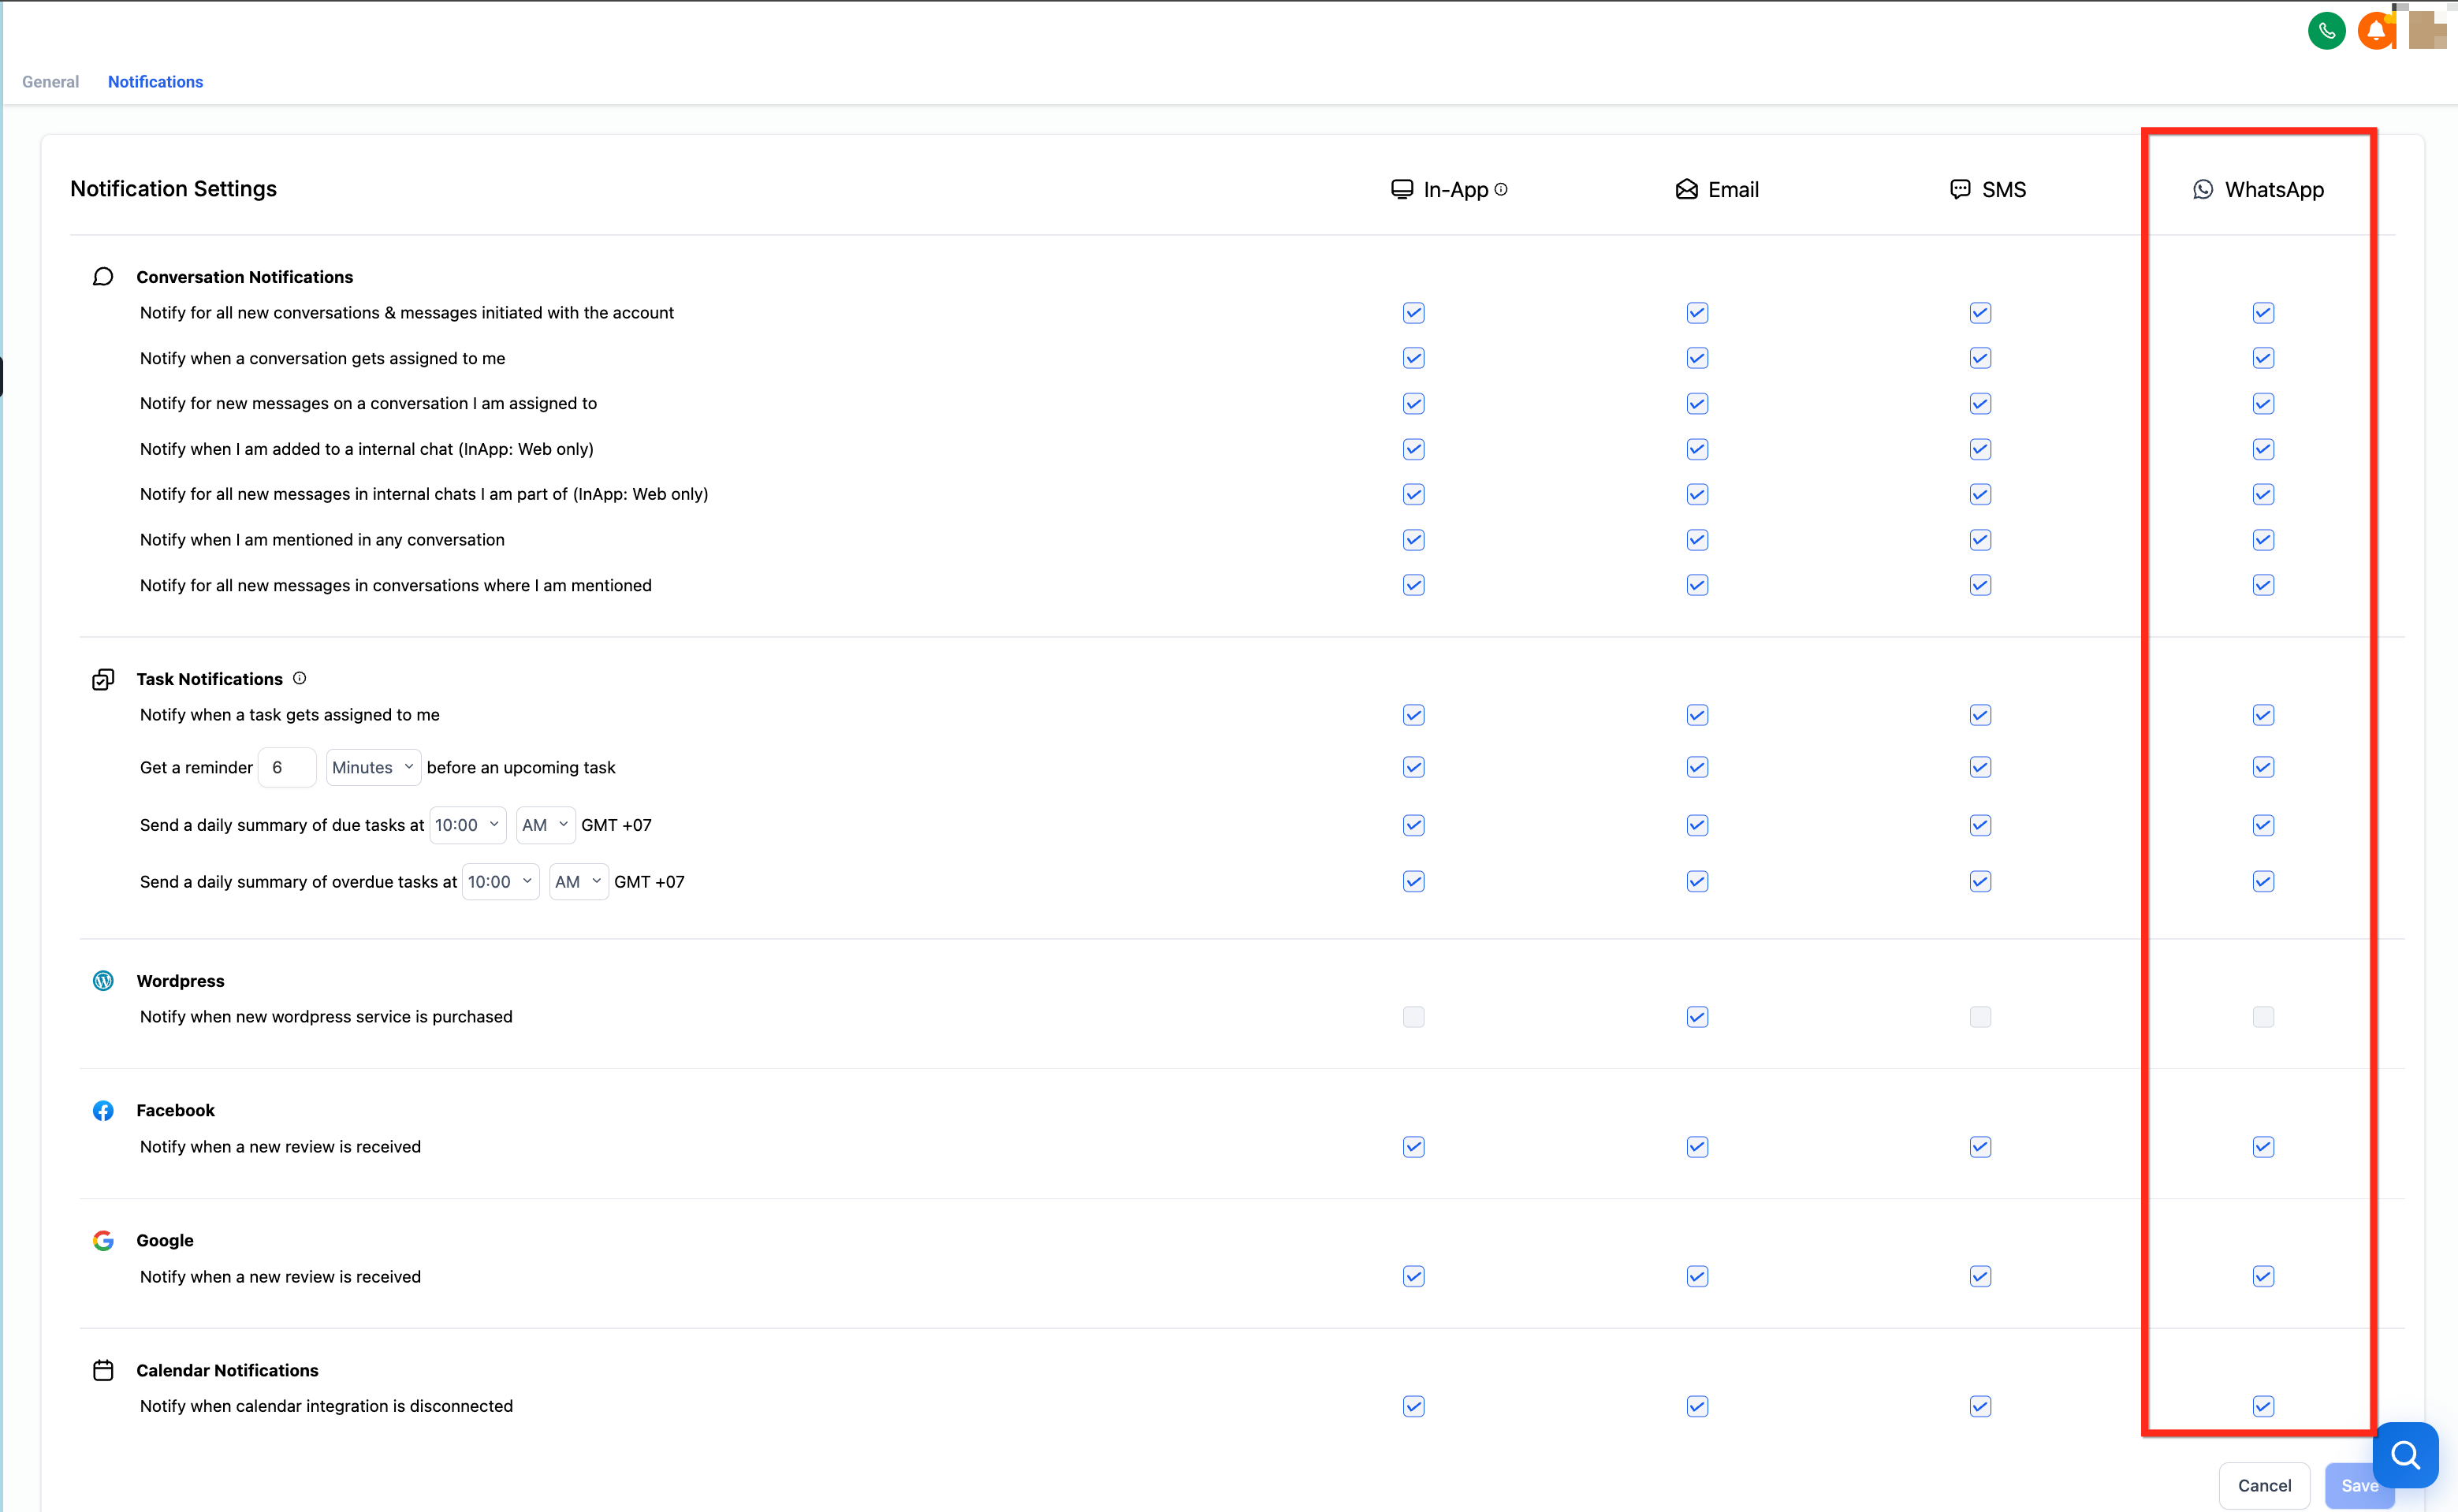Open the blue search help widget
This screenshot has height=1512, width=2458.
2405,1455
